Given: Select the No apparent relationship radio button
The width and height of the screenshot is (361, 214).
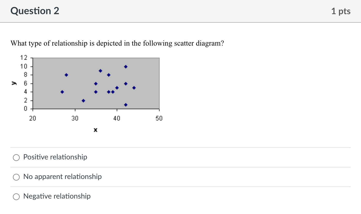Looking at the screenshot, I should pyautogui.click(x=16, y=177).
